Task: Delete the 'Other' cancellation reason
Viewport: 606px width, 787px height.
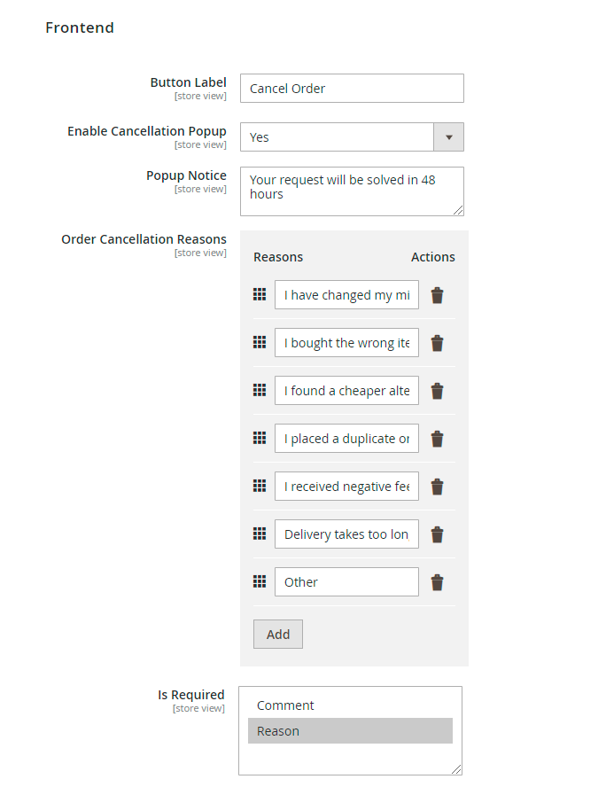Action: [437, 582]
